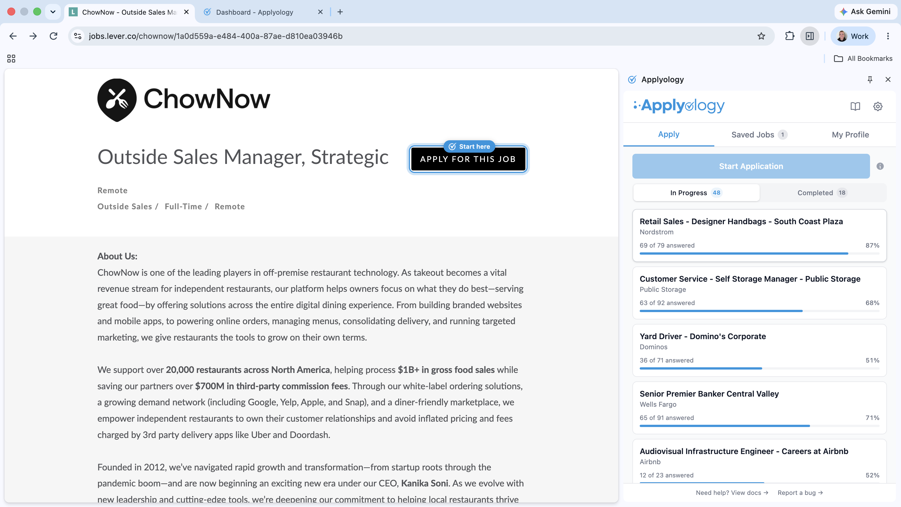This screenshot has width=901, height=507.
Task: Click the Nordstrom 87% progress bar
Action: pyautogui.click(x=759, y=253)
